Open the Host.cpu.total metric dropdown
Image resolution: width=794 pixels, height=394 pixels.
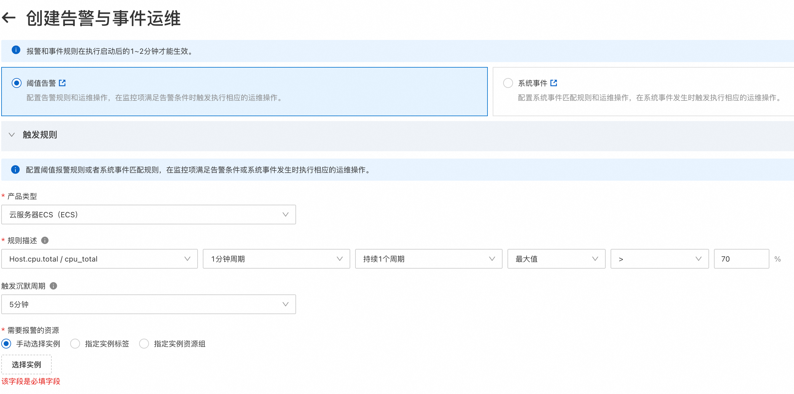point(99,259)
